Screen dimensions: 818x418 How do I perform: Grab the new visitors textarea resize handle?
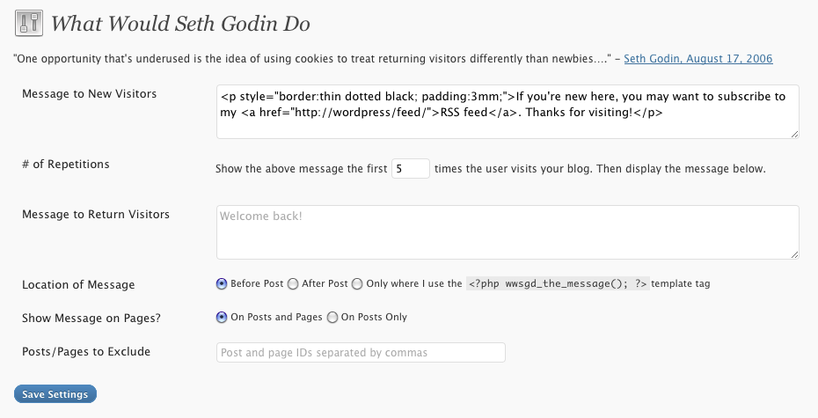tap(794, 134)
